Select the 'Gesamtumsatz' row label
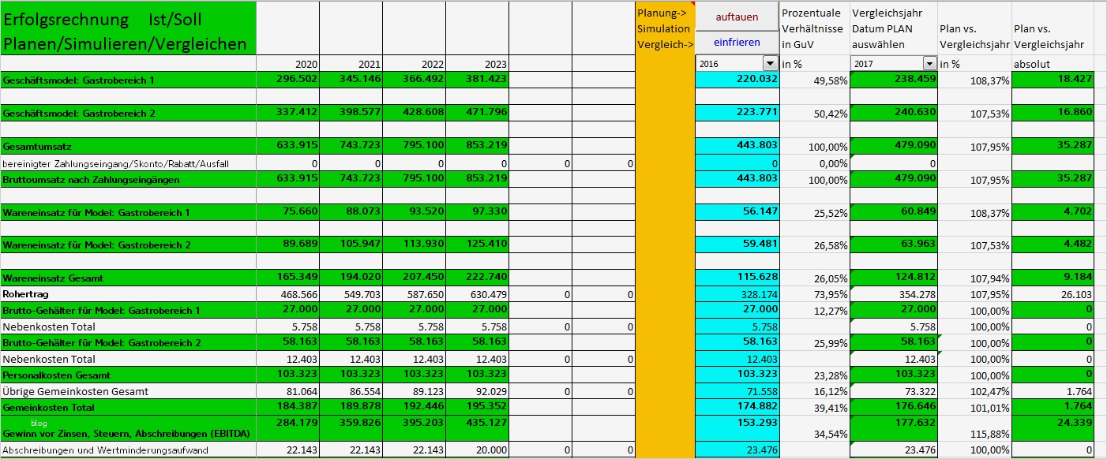Viewport: 1107px width, 459px height. click(128, 146)
